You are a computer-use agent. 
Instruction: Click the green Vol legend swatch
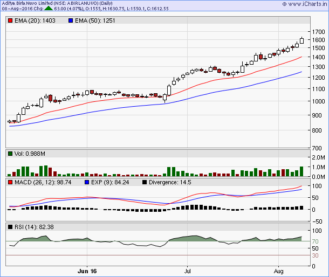point(10,154)
